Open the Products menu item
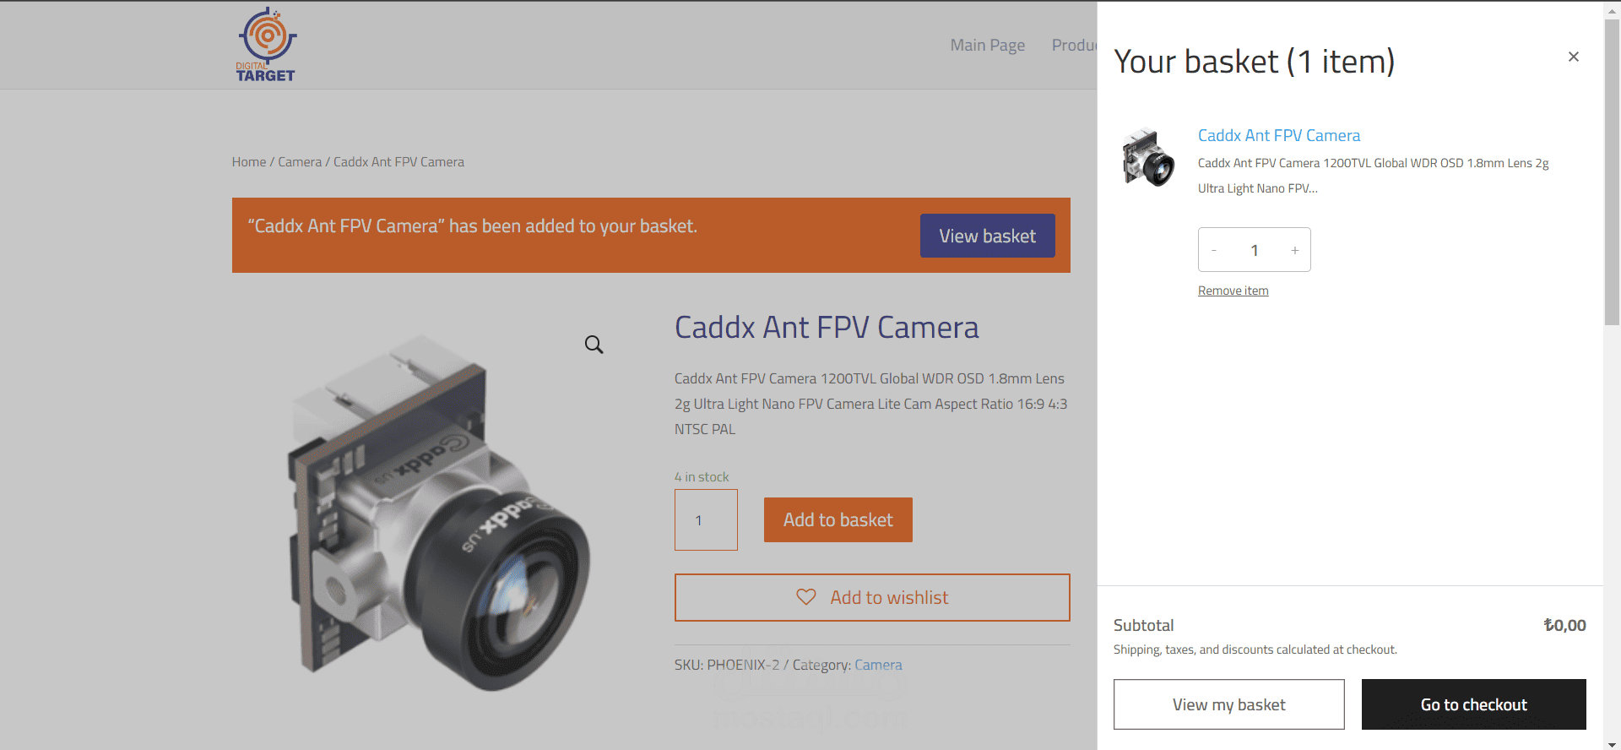1621x750 pixels. tap(1074, 45)
